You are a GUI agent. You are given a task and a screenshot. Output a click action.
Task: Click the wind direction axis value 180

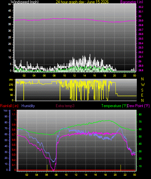[x=11, y=90]
